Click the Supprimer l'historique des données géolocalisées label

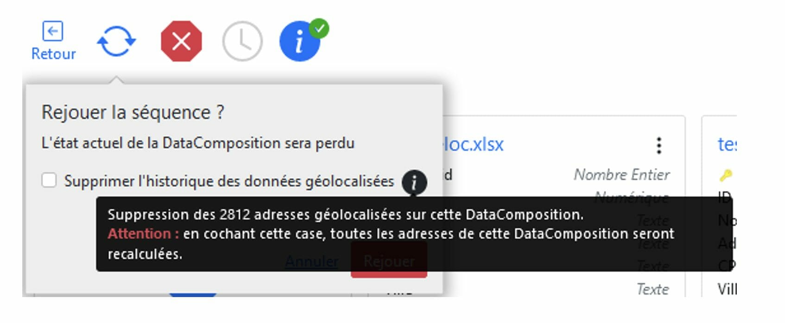click(229, 181)
